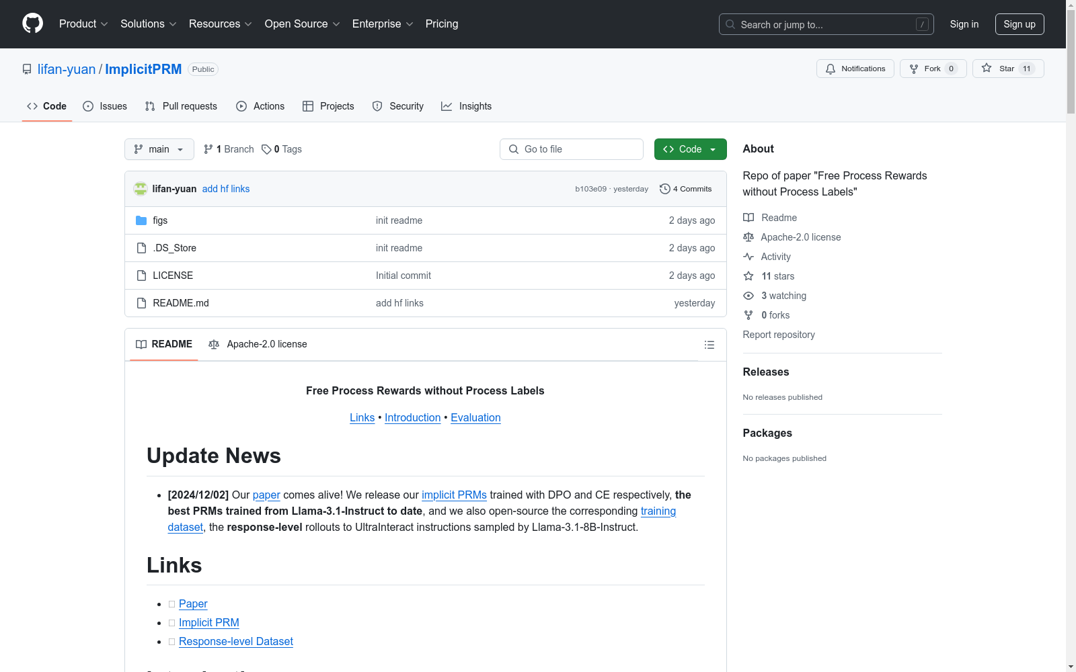
Task: Click the Activity pulse icon
Action: click(748, 257)
